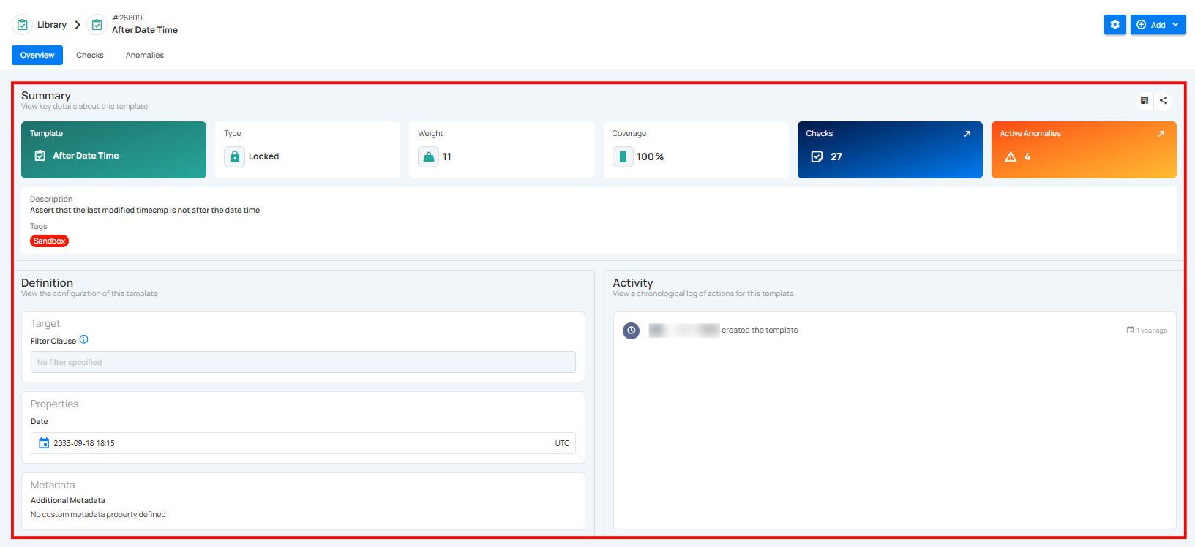The image size is (1195, 547).
Task: Click the 4 active anomalies count
Action: [x=1027, y=156]
